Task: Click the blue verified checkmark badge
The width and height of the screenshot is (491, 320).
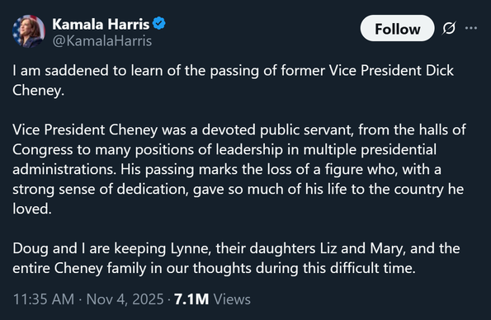Action: 159,23
